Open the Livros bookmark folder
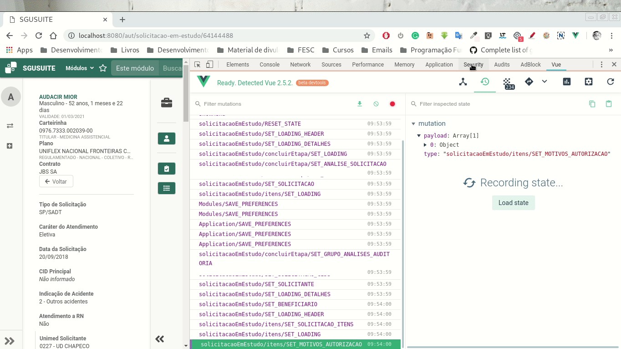The image size is (621, 349). click(x=125, y=50)
